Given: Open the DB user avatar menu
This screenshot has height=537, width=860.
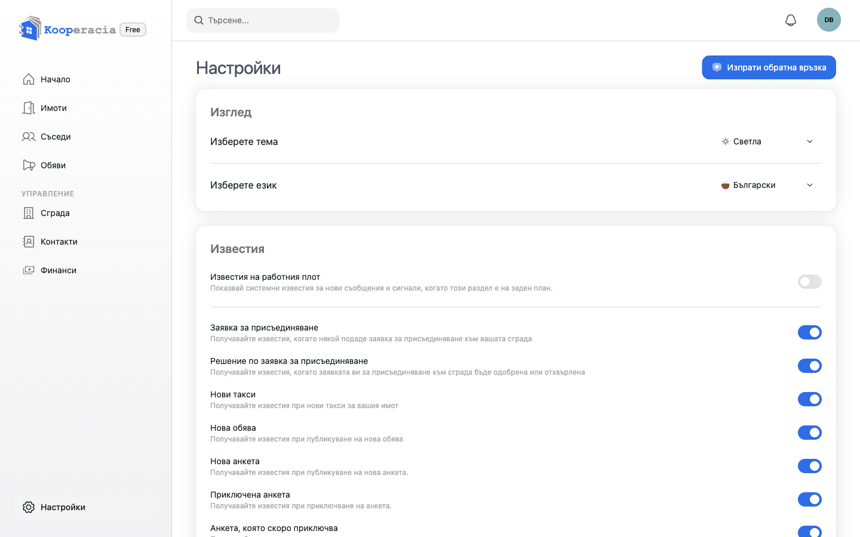Looking at the screenshot, I should click(x=829, y=20).
